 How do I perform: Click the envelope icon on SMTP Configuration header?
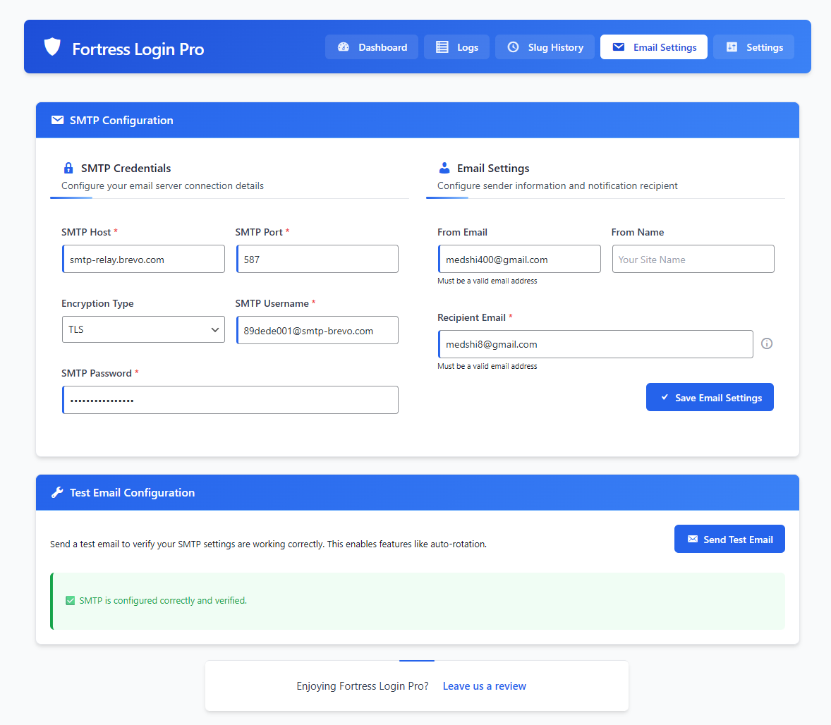point(57,120)
